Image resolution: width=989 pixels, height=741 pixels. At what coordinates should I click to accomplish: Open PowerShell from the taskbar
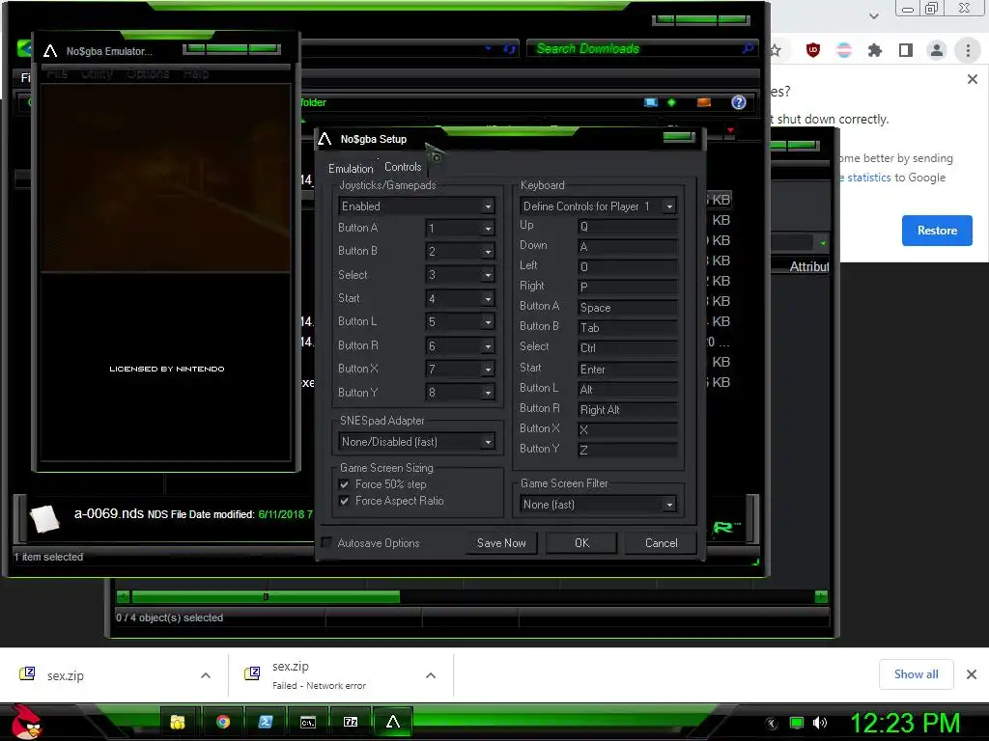266,722
